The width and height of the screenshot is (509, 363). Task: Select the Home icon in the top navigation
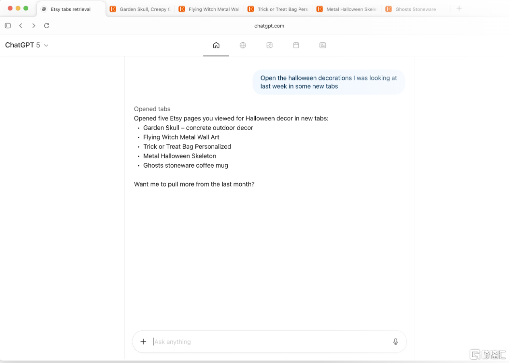[x=216, y=45]
